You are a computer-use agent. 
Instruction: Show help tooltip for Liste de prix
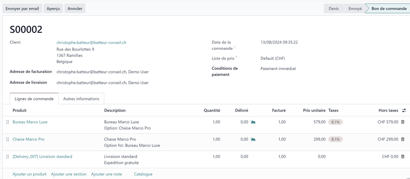(236, 57)
